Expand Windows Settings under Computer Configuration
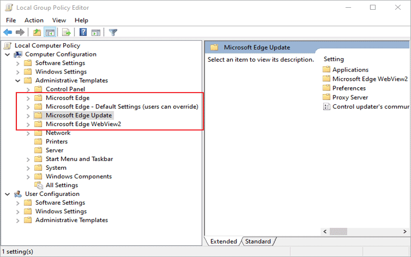411x257 pixels. click(17, 72)
